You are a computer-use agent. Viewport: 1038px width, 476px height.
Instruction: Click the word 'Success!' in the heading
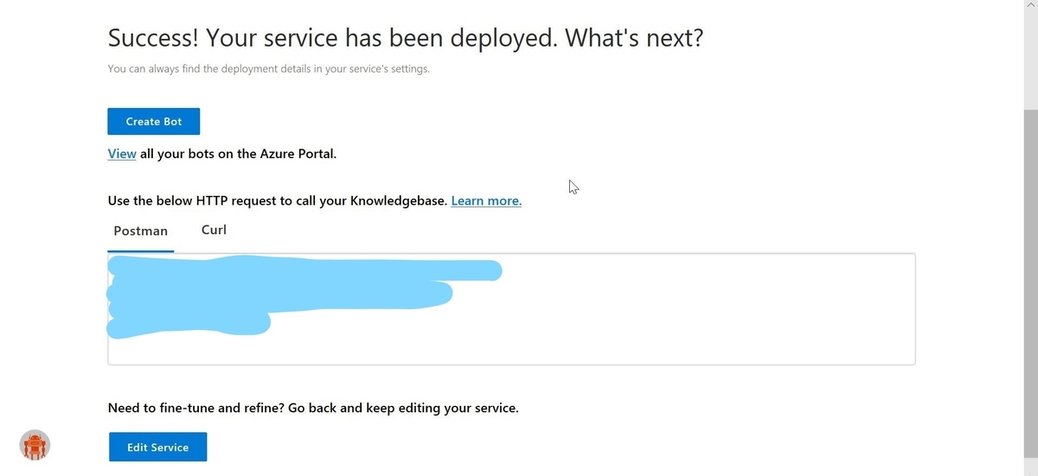click(x=153, y=39)
